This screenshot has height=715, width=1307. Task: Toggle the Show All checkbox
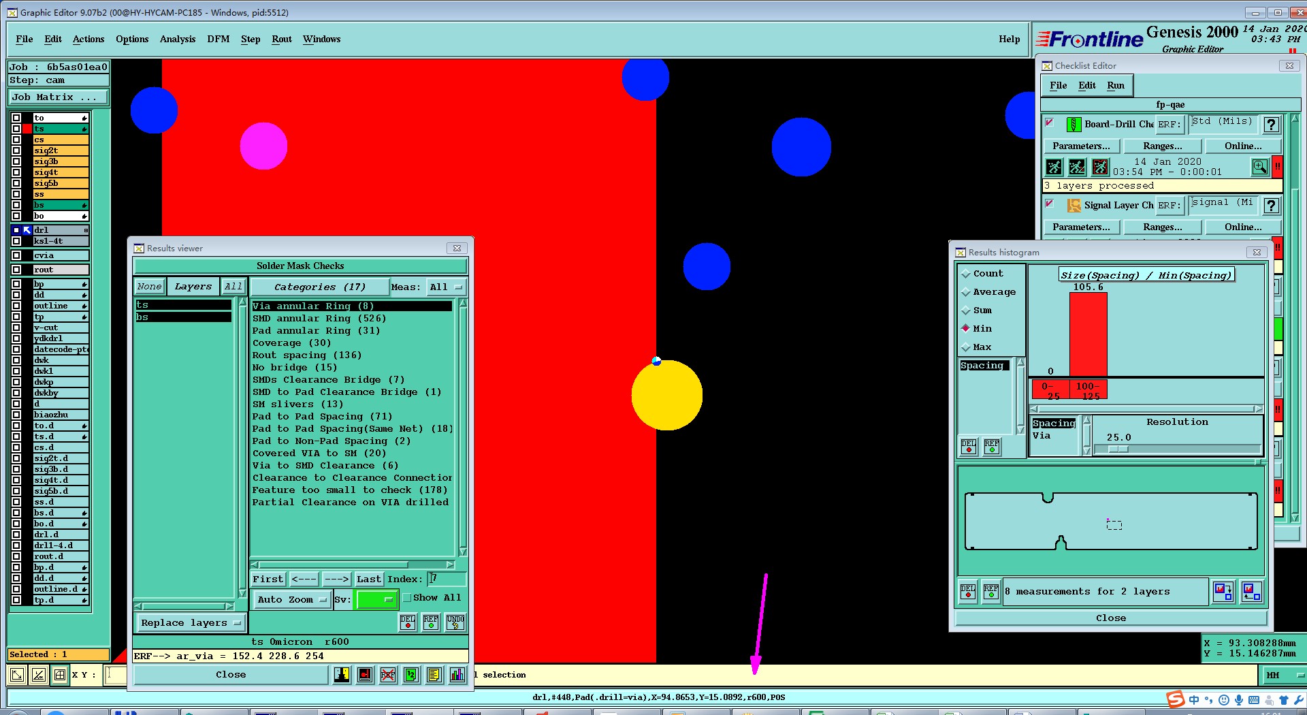pos(406,598)
